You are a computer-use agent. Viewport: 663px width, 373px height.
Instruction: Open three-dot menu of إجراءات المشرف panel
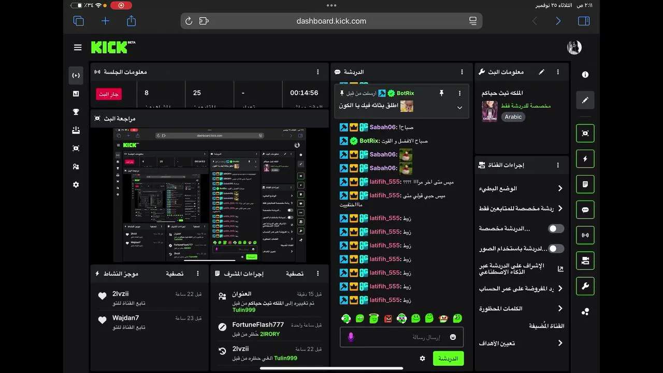coord(318,274)
